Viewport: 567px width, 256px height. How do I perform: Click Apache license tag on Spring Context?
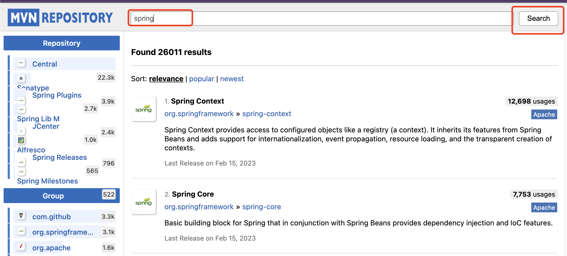coord(544,114)
